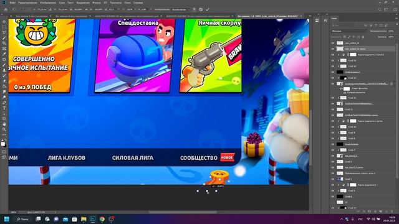Toggle visibility of Галерея размытия filter
Viewport: 399px width, 224px height.
(x=344, y=93)
